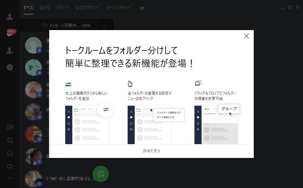Image resolution: width=303 pixels, height=188 pixels.
Task: Dismiss the folder feature popup via X
Action: pos(246,36)
